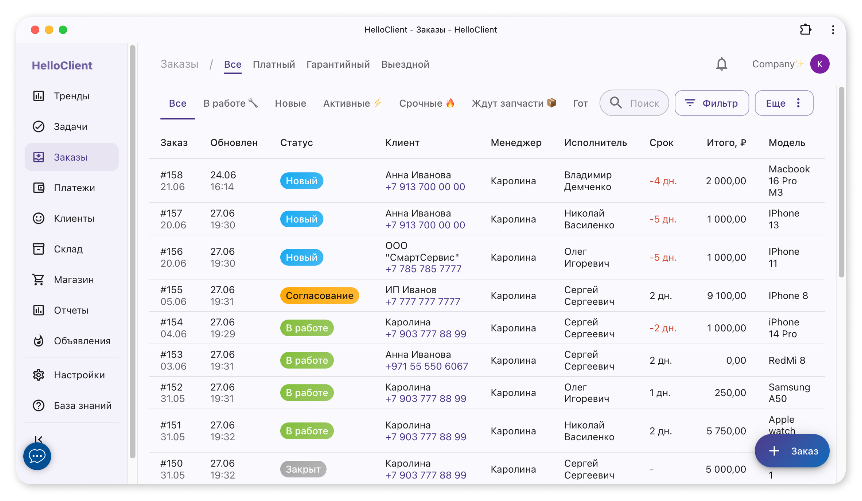The width and height of the screenshot is (862, 501).
Task: Create a new order with Заказ button
Action: click(x=792, y=451)
